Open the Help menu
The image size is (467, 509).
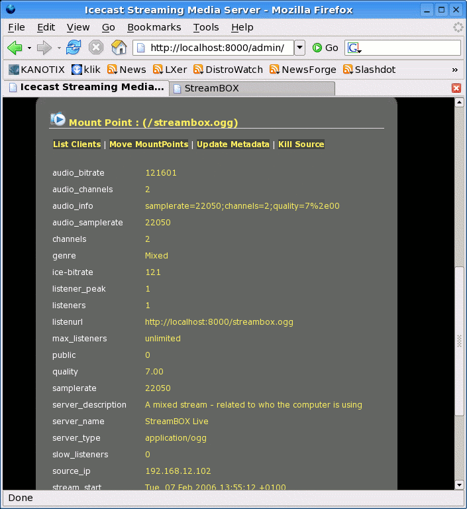point(242,27)
